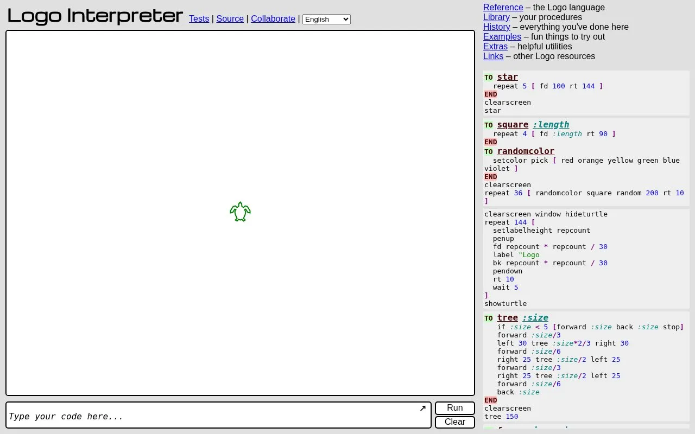
Task: Click the 'Logo Interpreter' page title
Action: pyautogui.click(x=95, y=16)
